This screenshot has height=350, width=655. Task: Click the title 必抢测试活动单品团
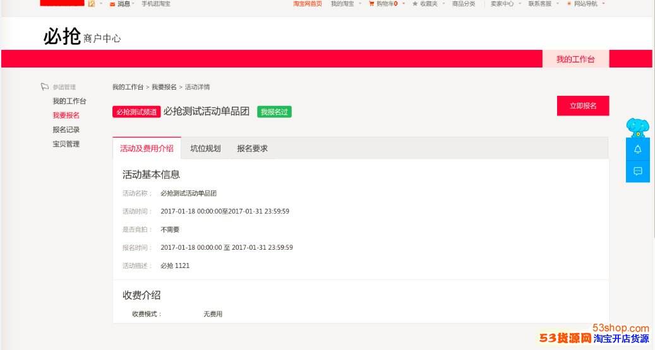(x=207, y=112)
